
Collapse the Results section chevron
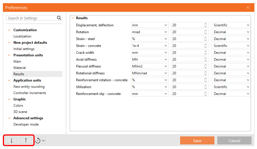coord(73,18)
